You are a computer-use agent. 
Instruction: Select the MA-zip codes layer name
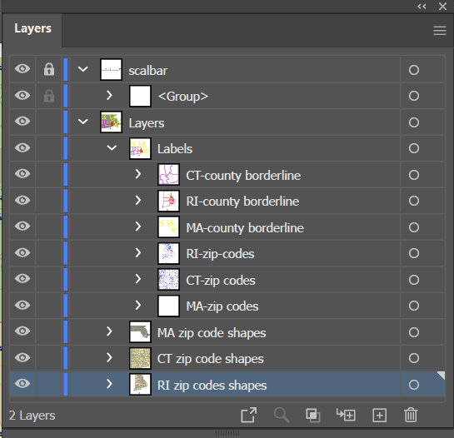point(222,306)
